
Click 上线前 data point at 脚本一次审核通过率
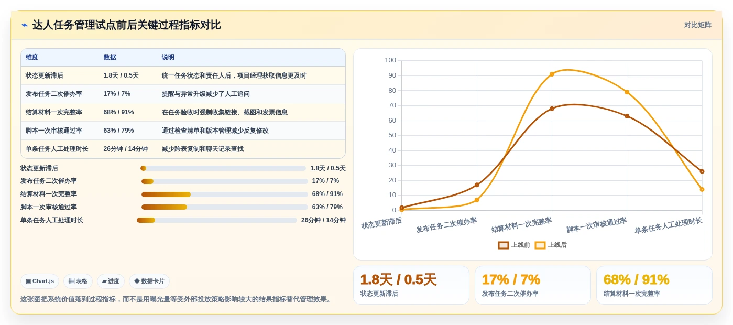point(627,116)
